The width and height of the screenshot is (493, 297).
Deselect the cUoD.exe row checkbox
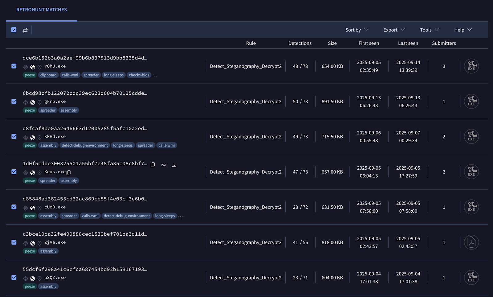click(x=14, y=207)
